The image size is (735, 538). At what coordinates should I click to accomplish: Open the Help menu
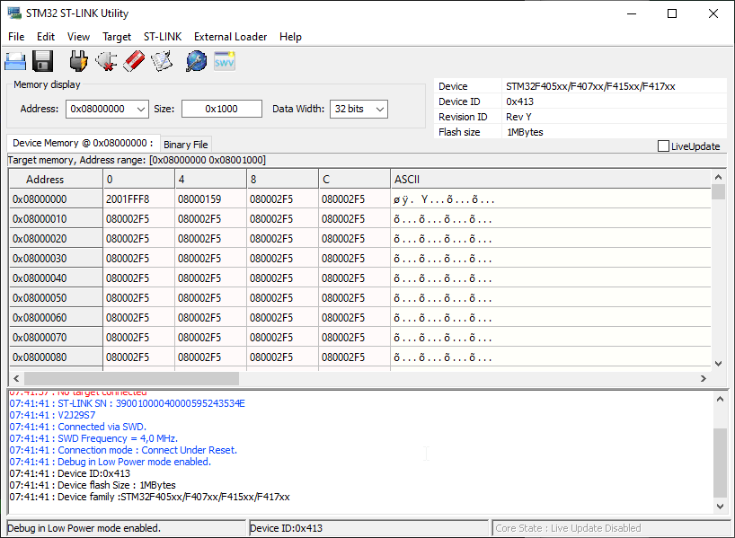click(290, 37)
